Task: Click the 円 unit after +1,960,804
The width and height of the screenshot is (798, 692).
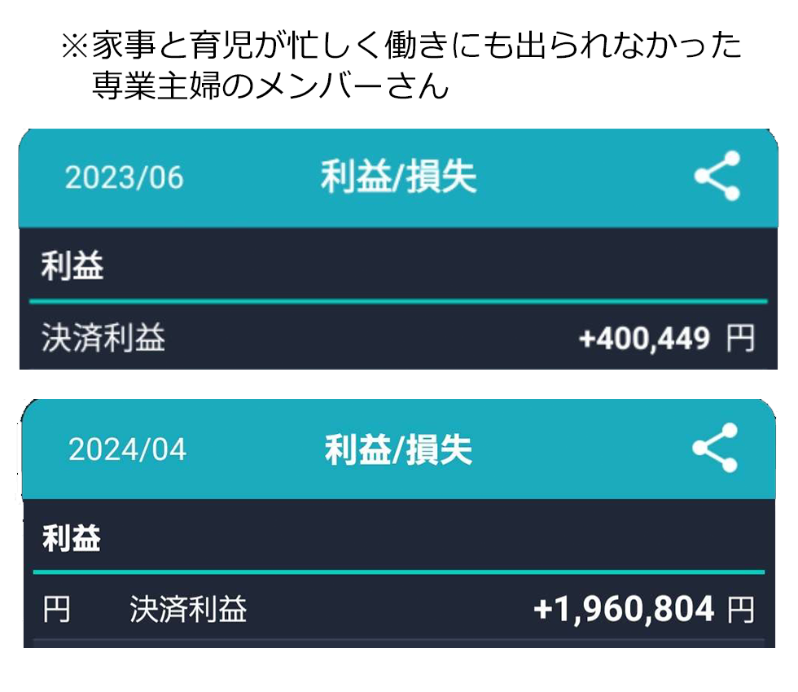Action: click(x=740, y=610)
